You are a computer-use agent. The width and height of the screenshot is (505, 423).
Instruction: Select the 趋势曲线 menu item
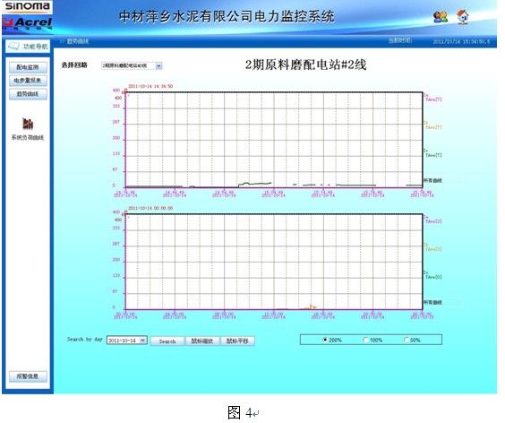click(x=28, y=94)
